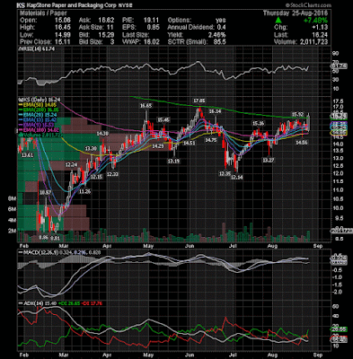
Task: Click the 17.05 June peak label
Action: point(199,101)
